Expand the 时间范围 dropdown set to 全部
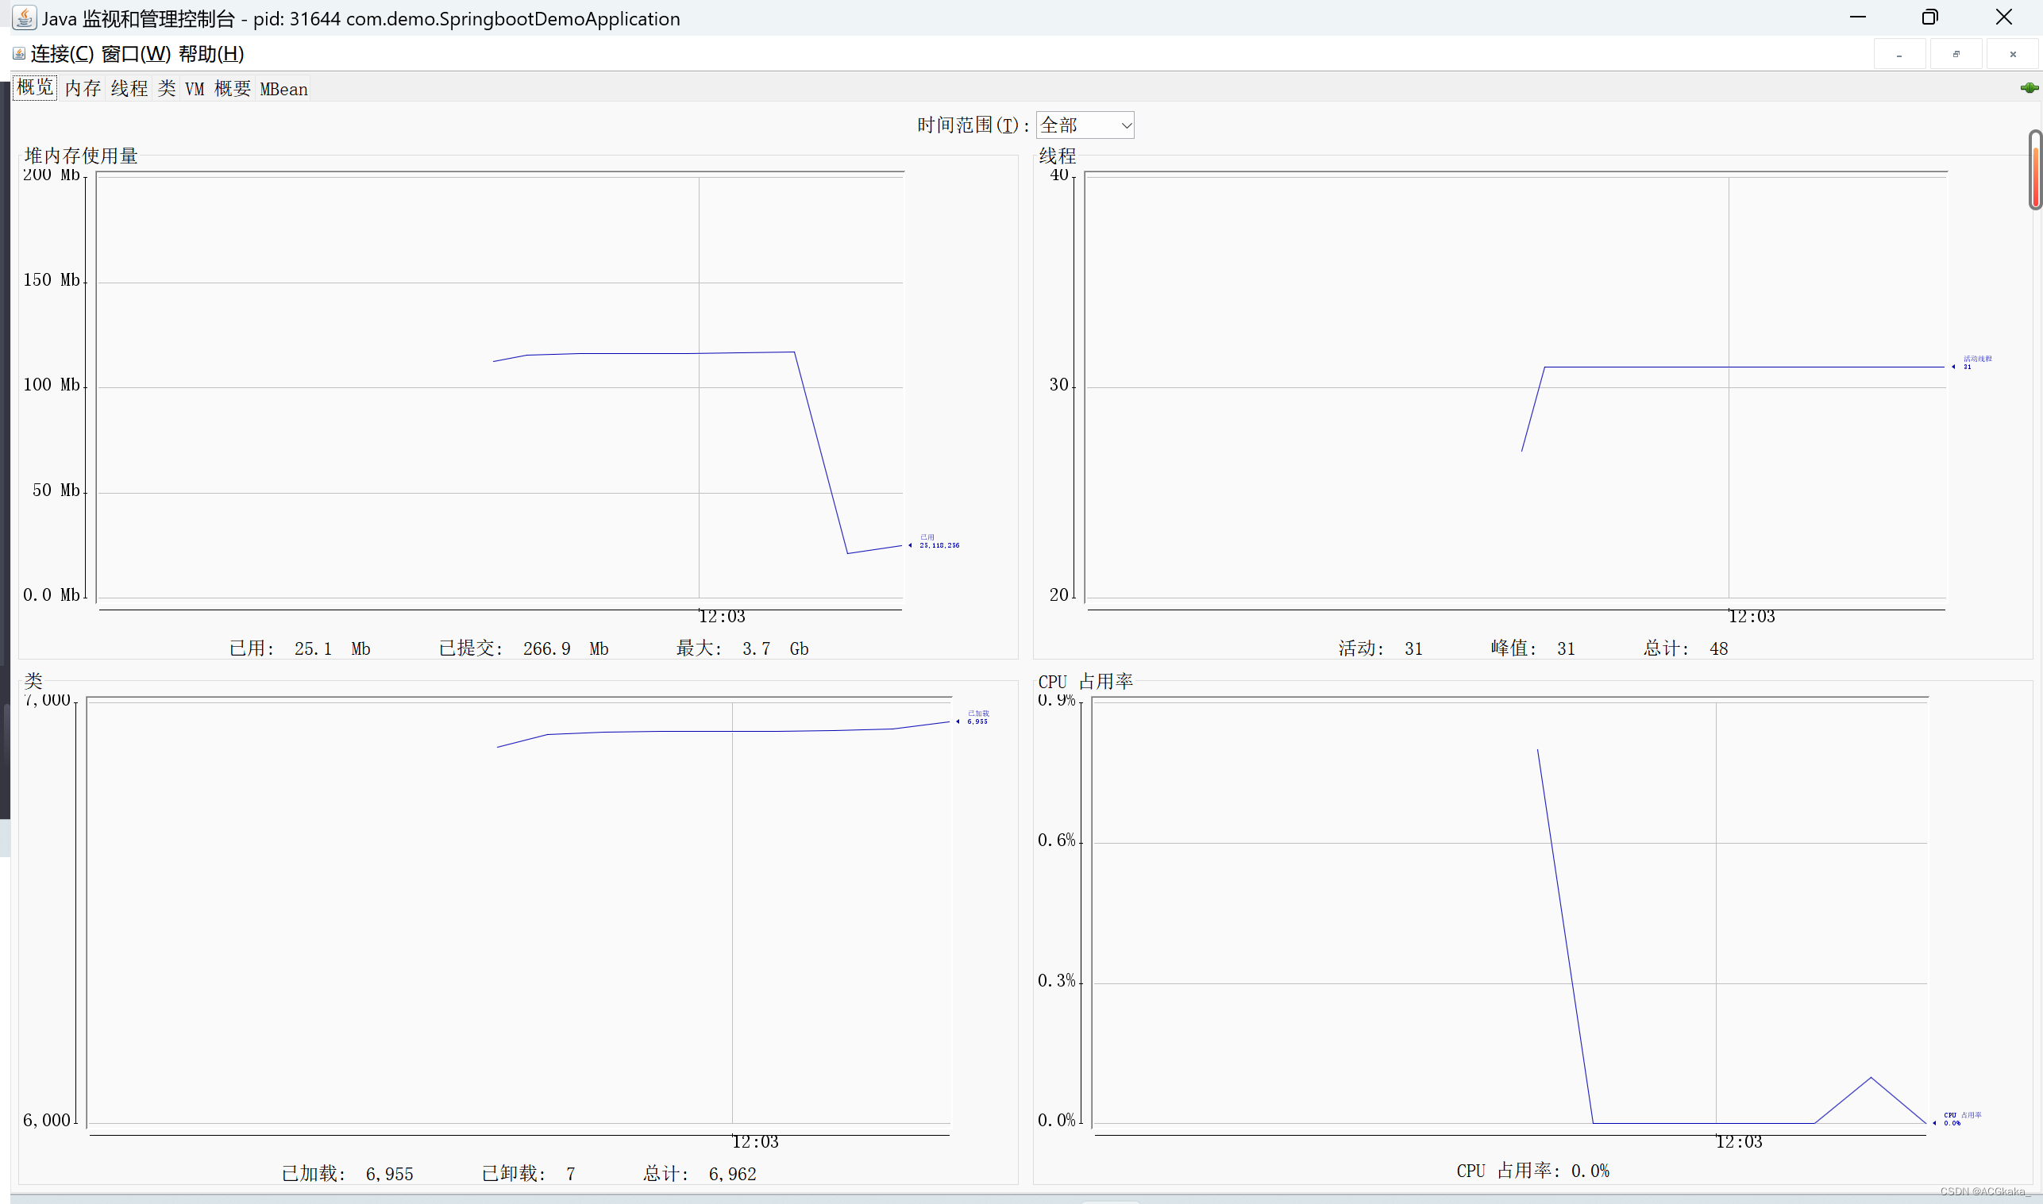Viewport: 2043px width, 1204px height. coord(1085,125)
